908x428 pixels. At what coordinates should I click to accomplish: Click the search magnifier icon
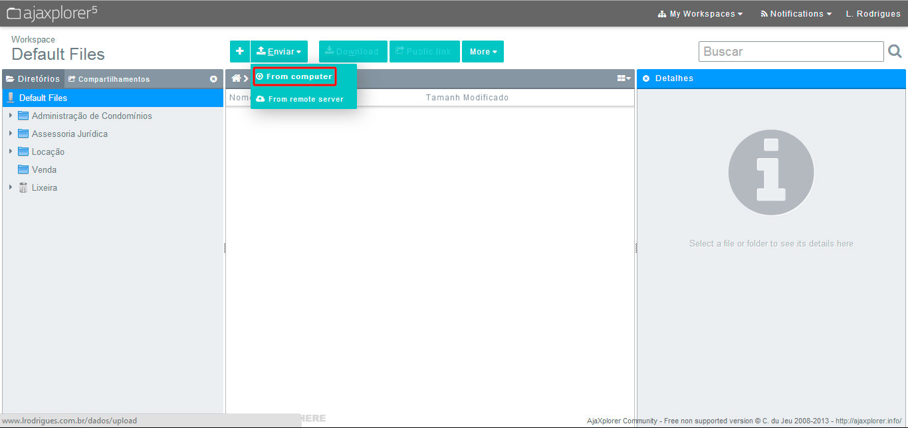point(895,51)
